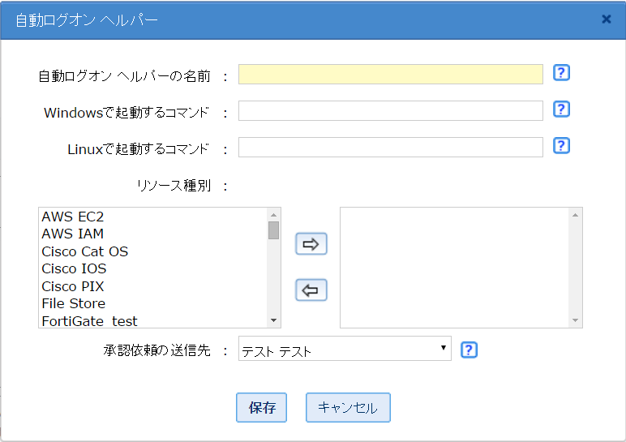
Task: Click right arrow to add resource type
Action: [311, 244]
